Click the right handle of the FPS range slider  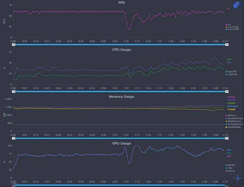pos(227,45)
